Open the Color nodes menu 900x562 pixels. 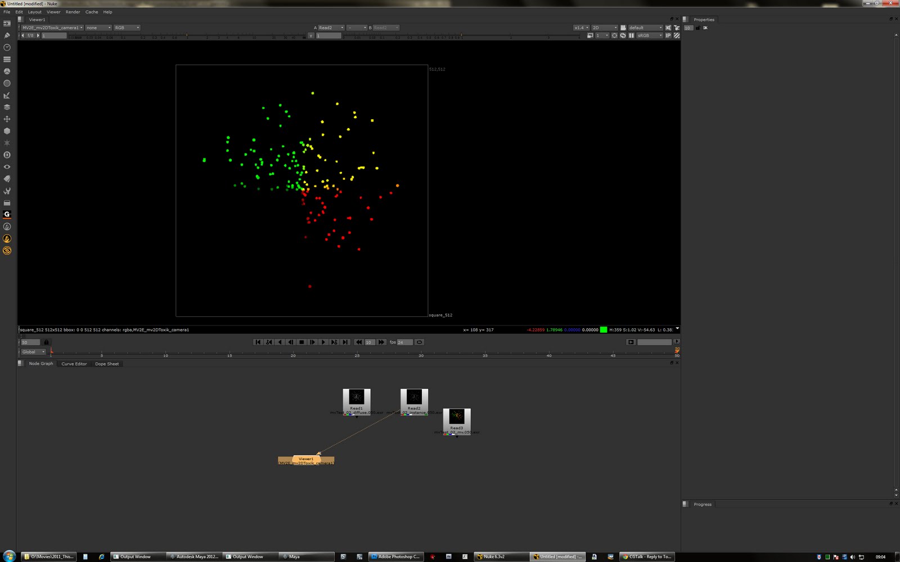pos(7,71)
